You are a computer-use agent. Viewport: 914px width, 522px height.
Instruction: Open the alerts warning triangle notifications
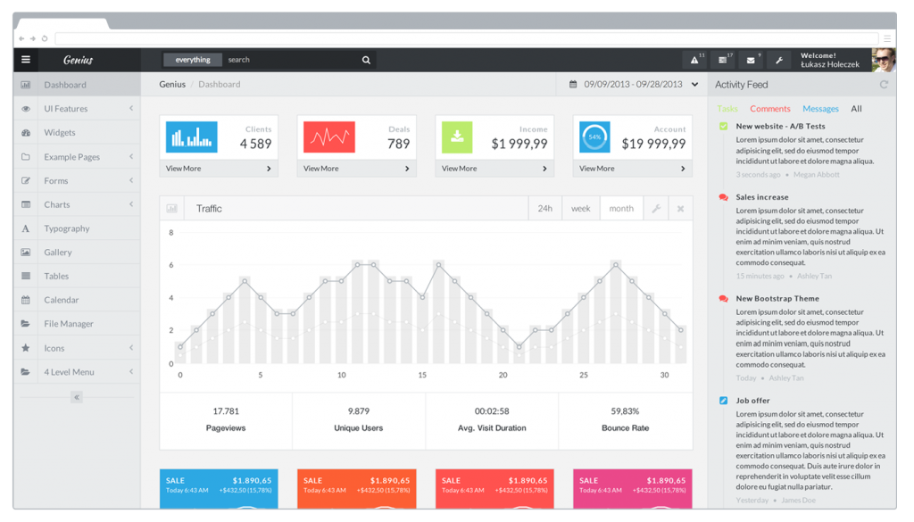(x=694, y=60)
